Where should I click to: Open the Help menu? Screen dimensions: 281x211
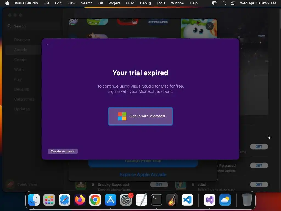point(193,3)
